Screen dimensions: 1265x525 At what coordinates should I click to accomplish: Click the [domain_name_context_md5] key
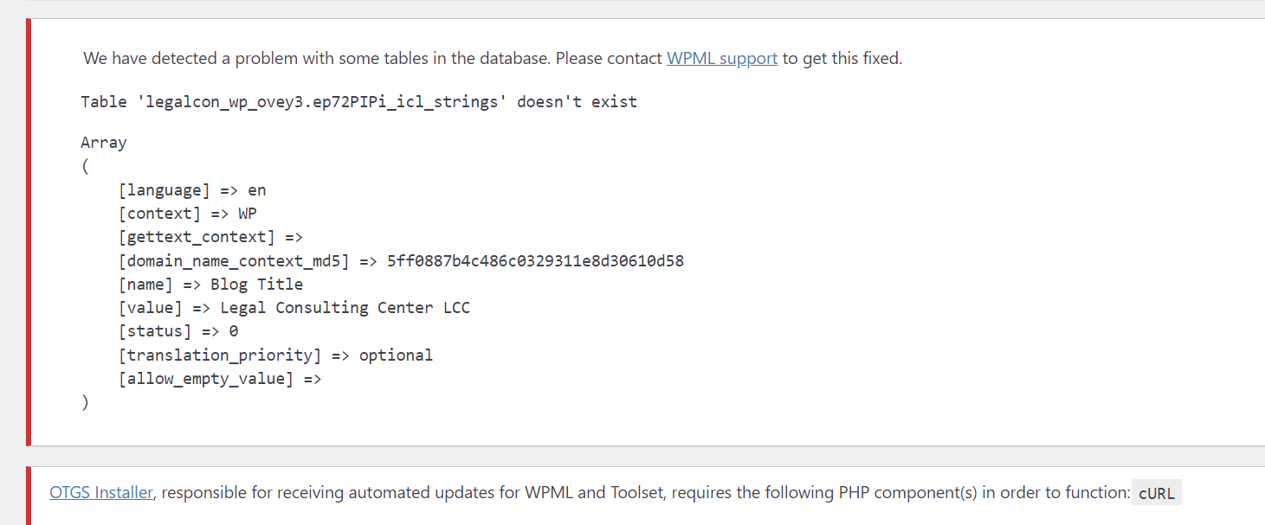pyautogui.click(x=234, y=260)
